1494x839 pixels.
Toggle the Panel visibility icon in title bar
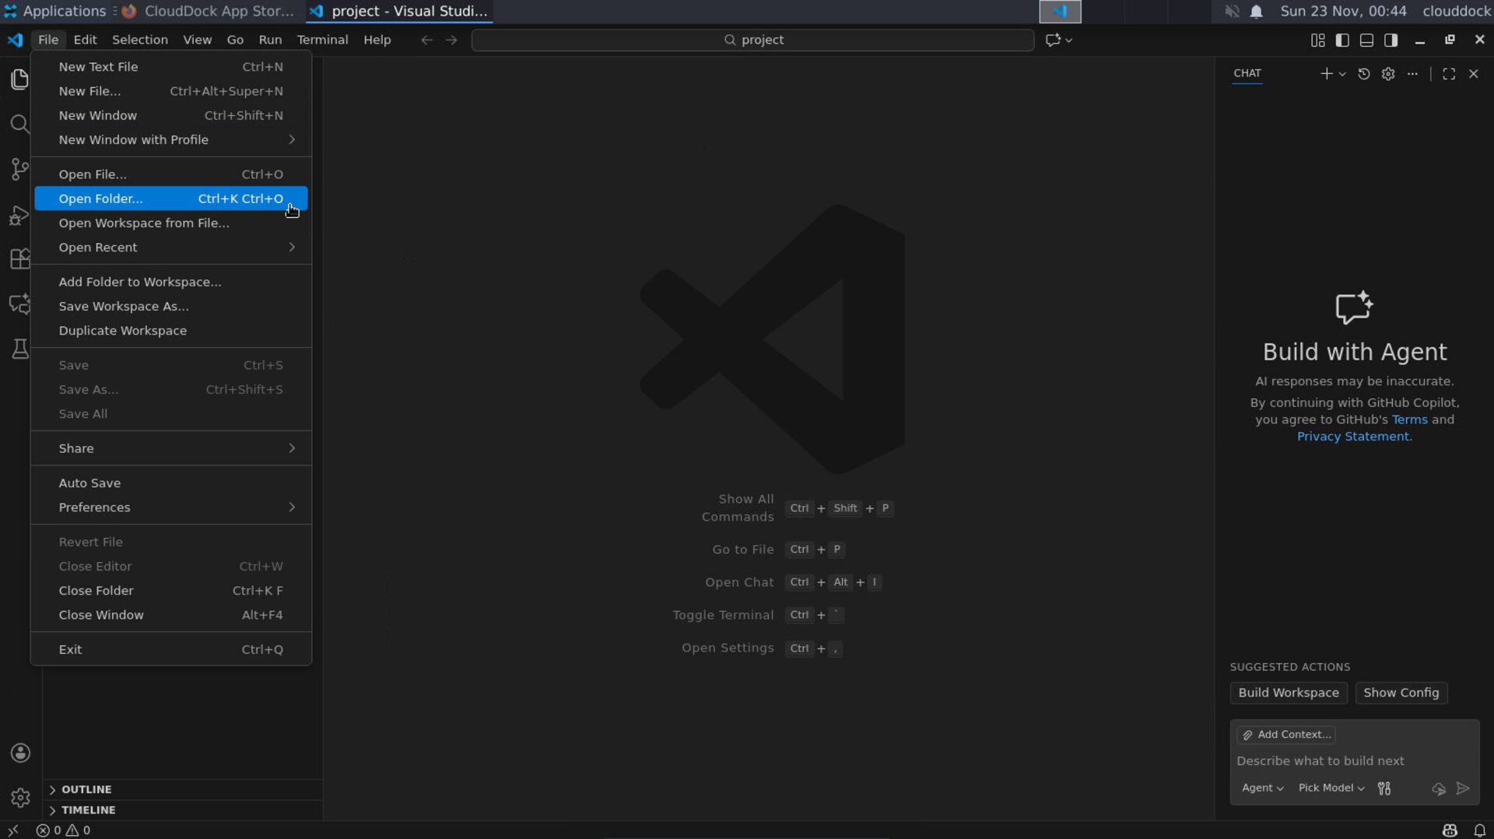click(x=1367, y=40)
